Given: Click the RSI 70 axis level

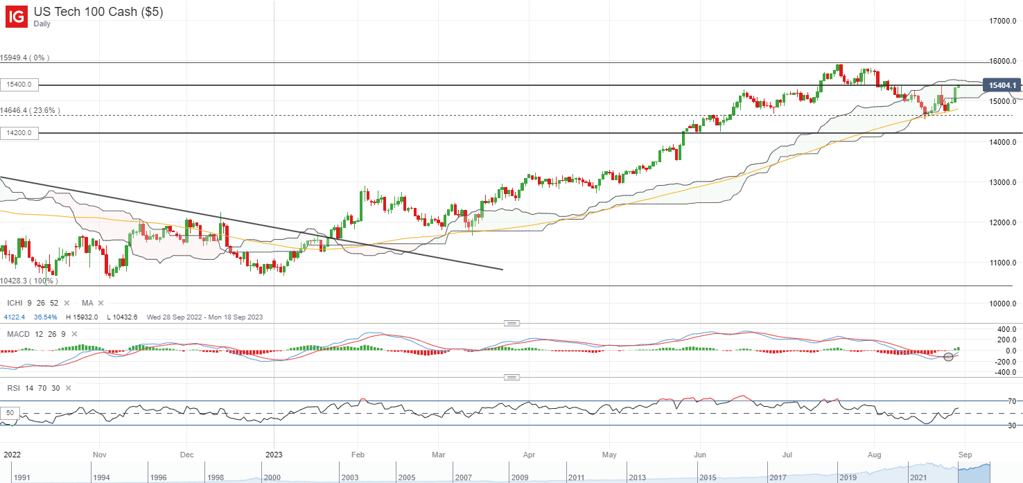Looking at the screenshot, I should point(1012,401).
